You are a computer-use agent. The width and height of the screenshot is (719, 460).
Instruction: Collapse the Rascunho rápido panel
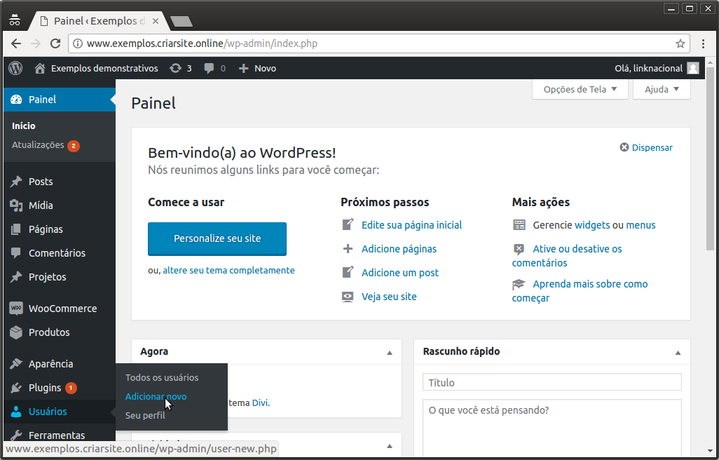(678, 352)
